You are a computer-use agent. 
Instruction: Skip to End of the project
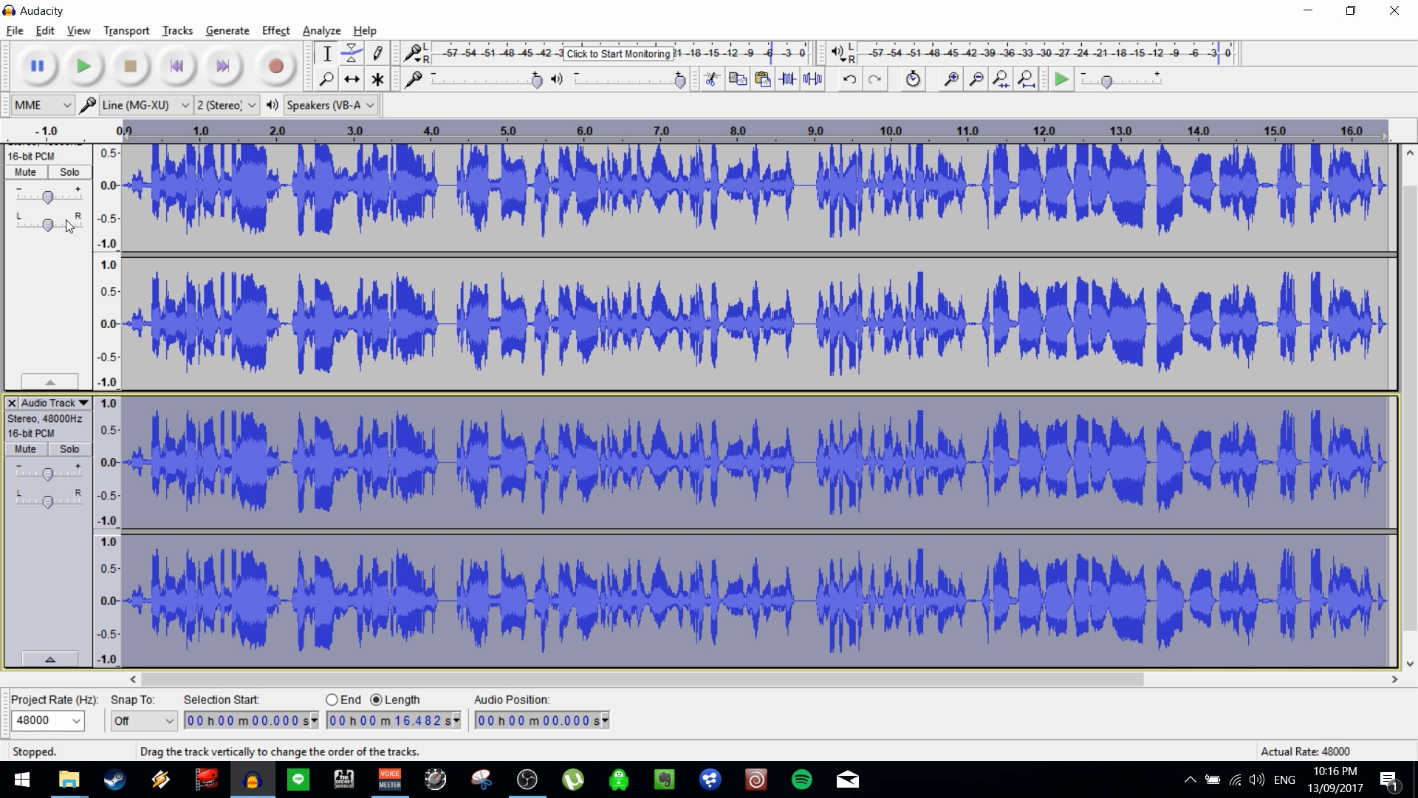(x=223, y=66)
